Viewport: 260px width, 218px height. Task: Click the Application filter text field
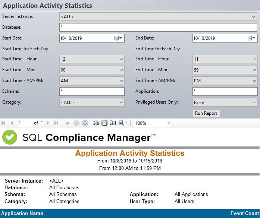click(225, 91)
